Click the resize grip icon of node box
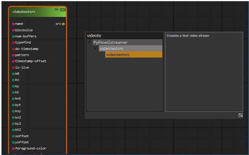Viewport: 249px width, 155px height. coord(241,115)
